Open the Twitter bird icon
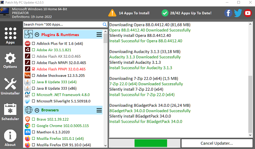Image resolution: width=255 pixels, height=149 pixels. [x=238, y=13]
